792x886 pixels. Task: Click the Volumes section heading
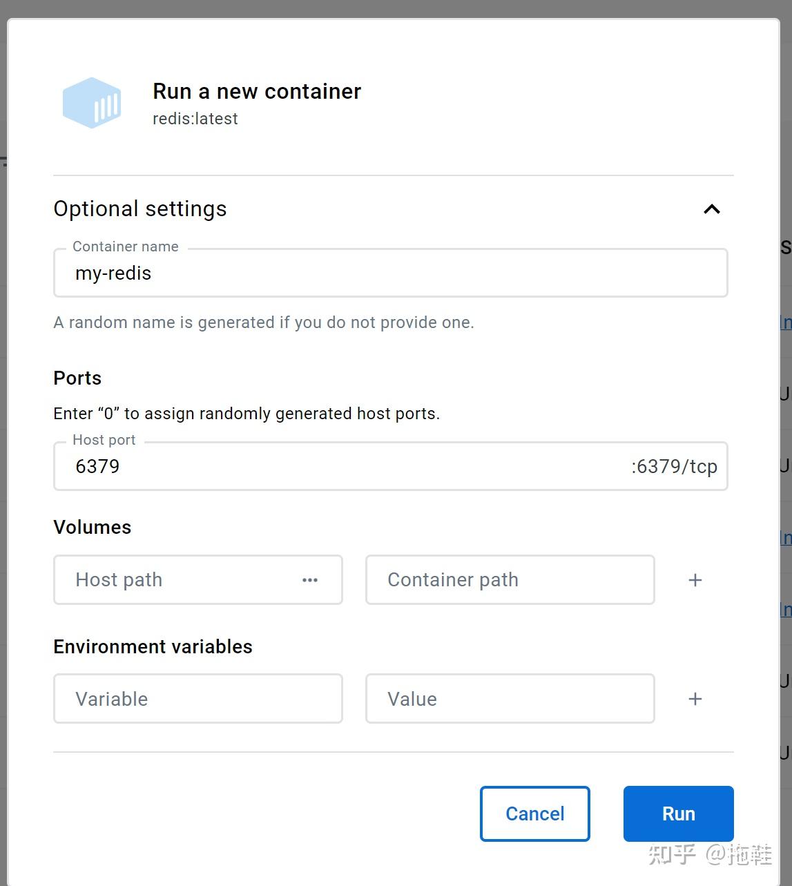[93, 528]
